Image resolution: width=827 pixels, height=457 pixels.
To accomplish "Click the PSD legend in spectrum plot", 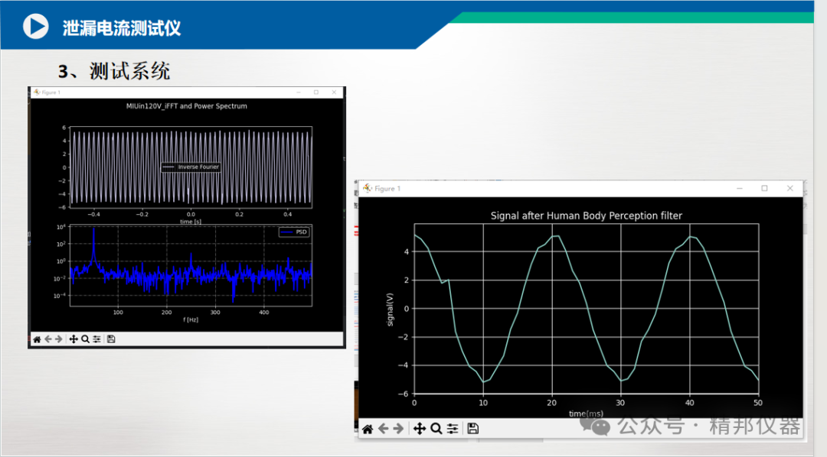I will click(294, 232).
